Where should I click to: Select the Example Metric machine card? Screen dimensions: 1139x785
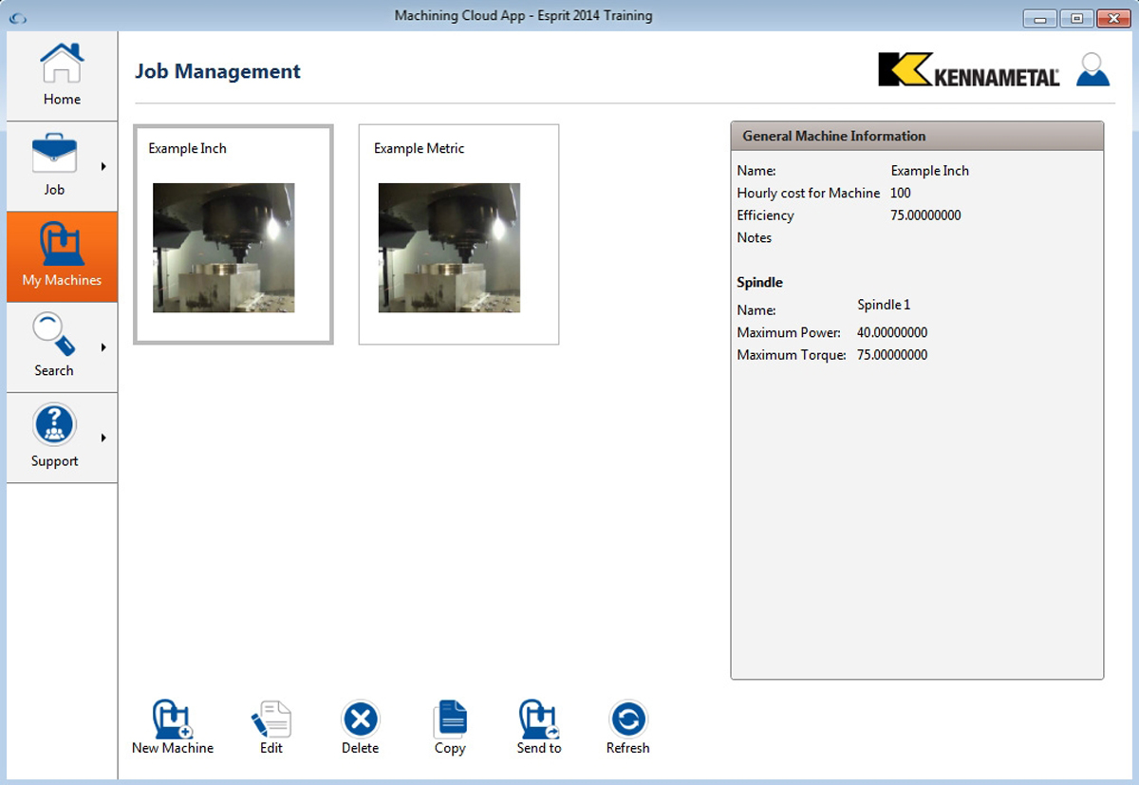tap(458, 234)
